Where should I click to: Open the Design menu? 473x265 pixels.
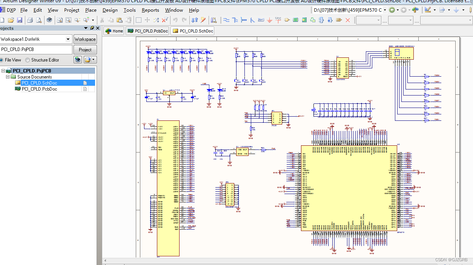[110, 10]
